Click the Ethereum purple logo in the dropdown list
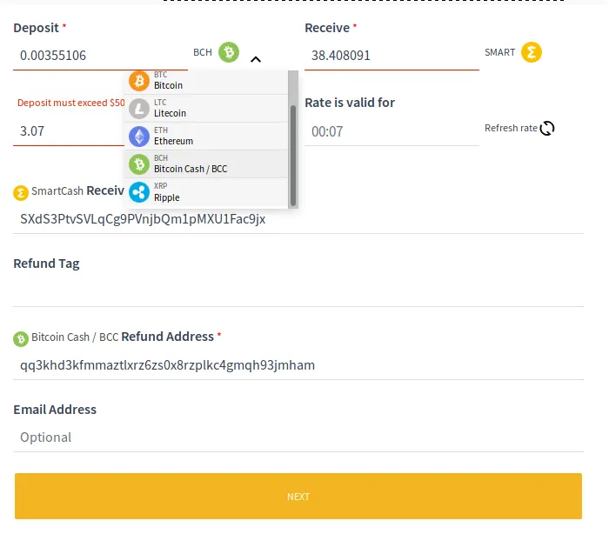This screenshot has height=534, width=609. [x=139, y=137]
